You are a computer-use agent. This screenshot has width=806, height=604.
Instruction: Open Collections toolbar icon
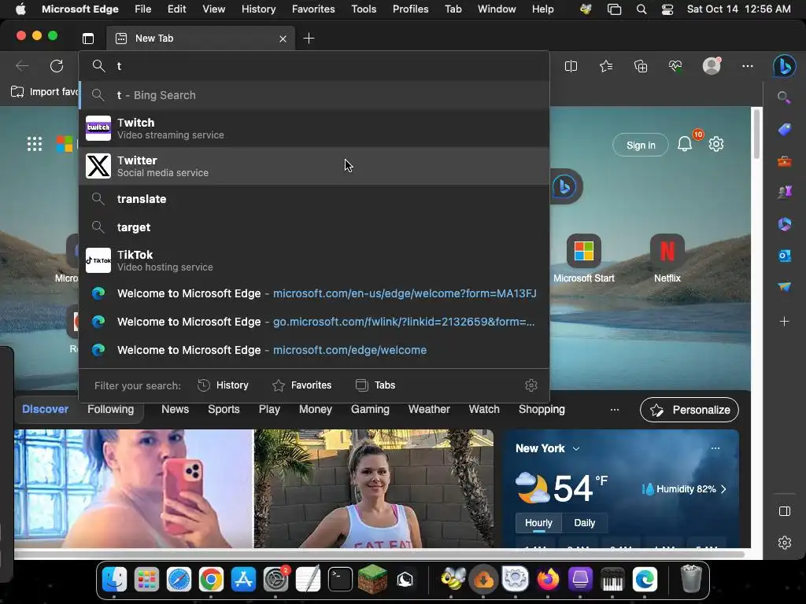click(x=641, y=66)
